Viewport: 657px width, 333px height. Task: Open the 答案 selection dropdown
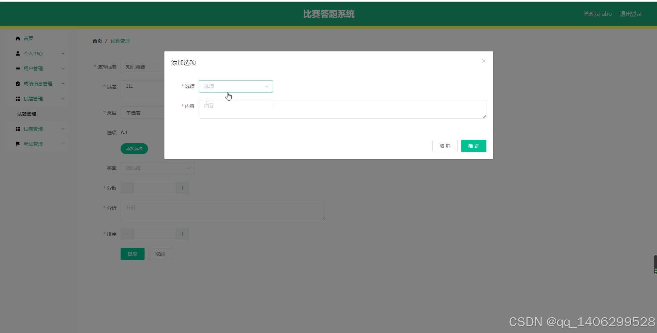[x=157, y=168]
